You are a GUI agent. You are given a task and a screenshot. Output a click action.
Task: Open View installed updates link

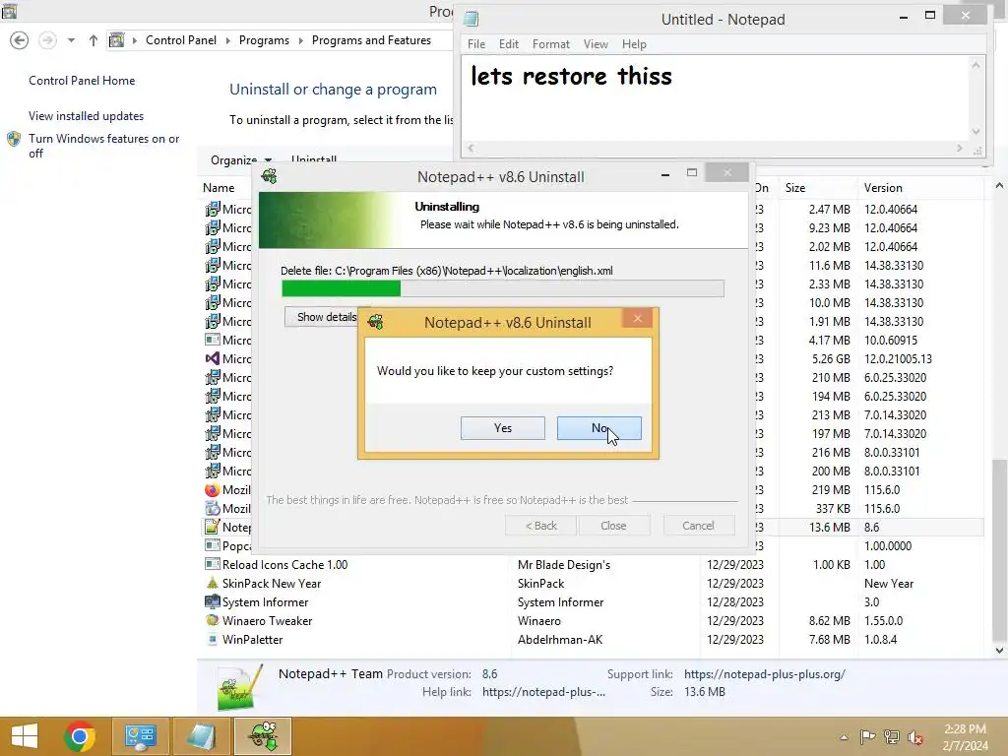(x=87, y=116)
